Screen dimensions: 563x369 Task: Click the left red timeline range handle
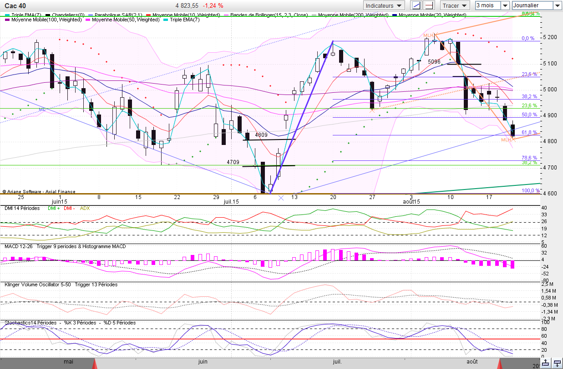click(95, 364)
